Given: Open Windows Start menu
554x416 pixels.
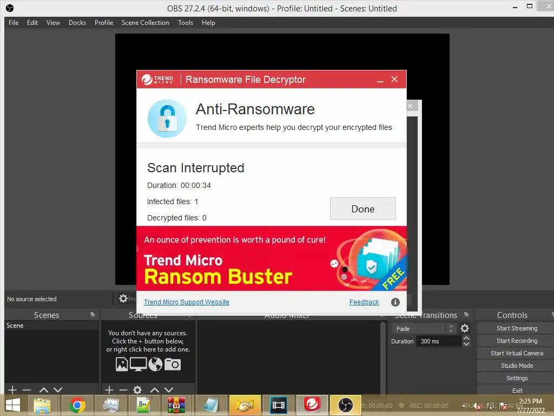Looking at the screenshot, I should coord(13,405).
